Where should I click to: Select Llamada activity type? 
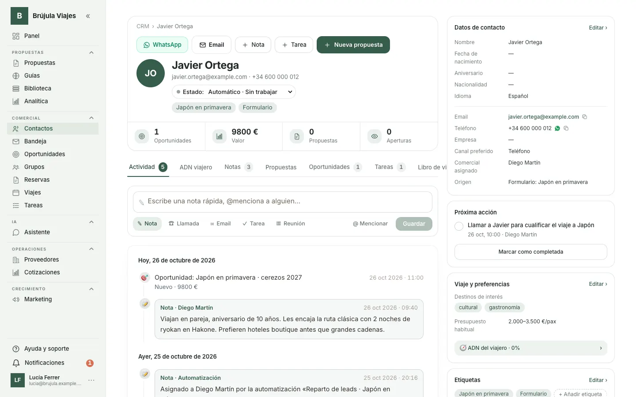[x=184, y=224]
